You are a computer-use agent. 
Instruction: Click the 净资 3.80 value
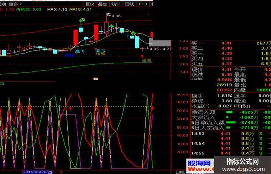227,101
